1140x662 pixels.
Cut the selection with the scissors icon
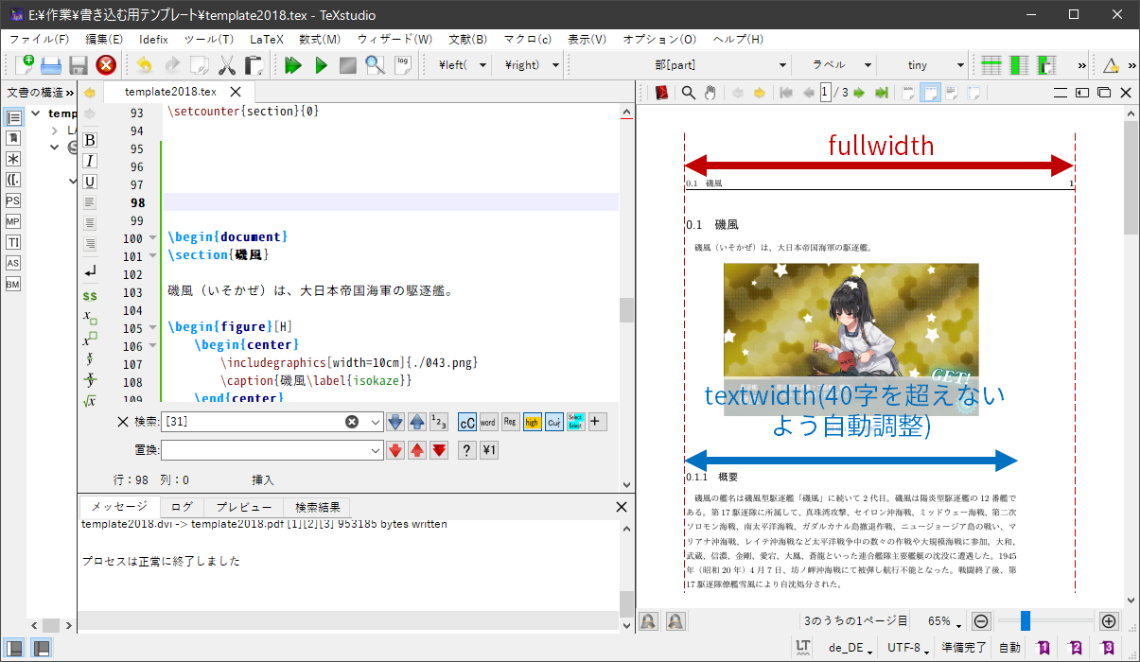click(x=226, y=65)
